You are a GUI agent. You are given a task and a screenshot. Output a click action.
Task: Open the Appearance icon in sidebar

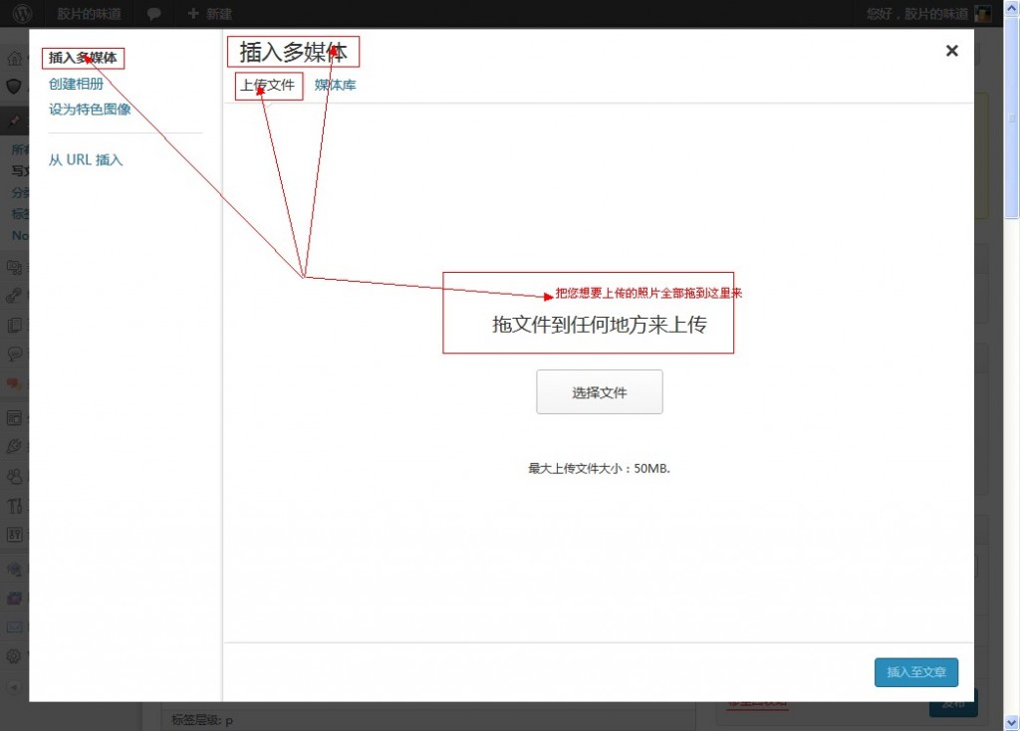pyautogui.click(x=14, y=418)
